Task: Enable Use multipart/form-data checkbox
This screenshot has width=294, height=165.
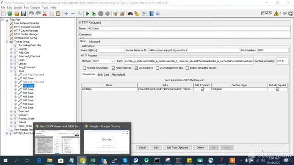Action: tap(158, 68)
